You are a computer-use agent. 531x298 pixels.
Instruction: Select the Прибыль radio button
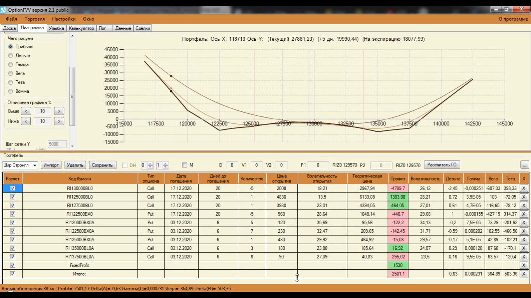pos(10,47)
